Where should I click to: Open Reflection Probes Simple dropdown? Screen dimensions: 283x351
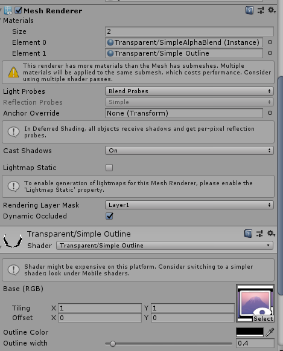[x=189, y=102]
